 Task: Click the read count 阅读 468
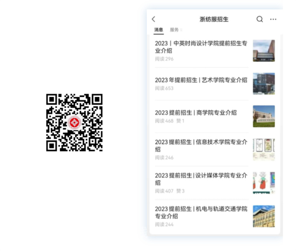point(164,121)
